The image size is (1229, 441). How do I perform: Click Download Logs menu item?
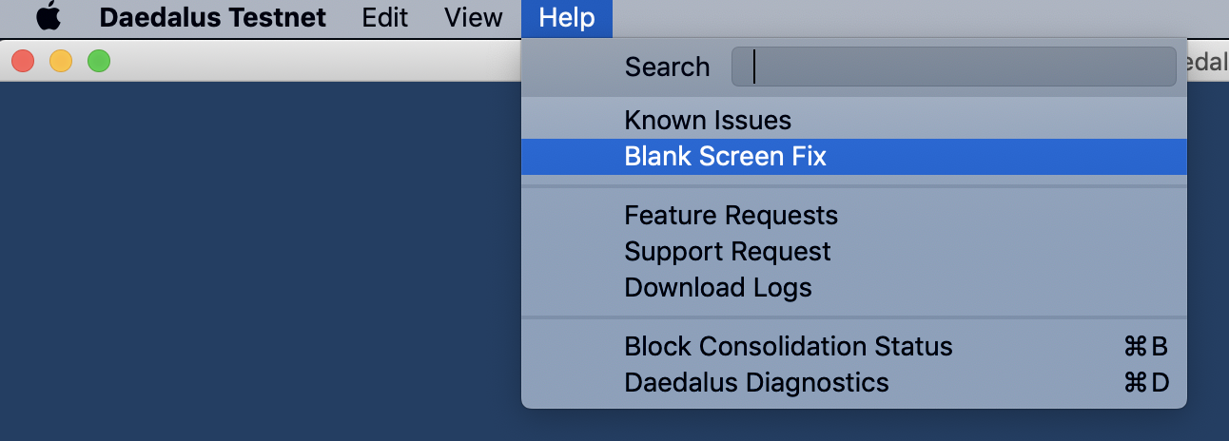718,287
